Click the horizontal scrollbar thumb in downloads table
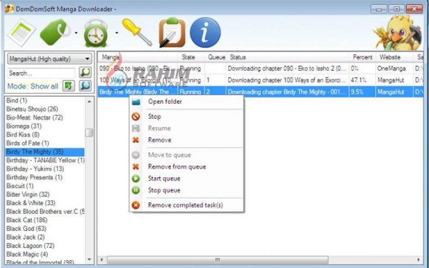The image size is (429, 268). point(218,259)
